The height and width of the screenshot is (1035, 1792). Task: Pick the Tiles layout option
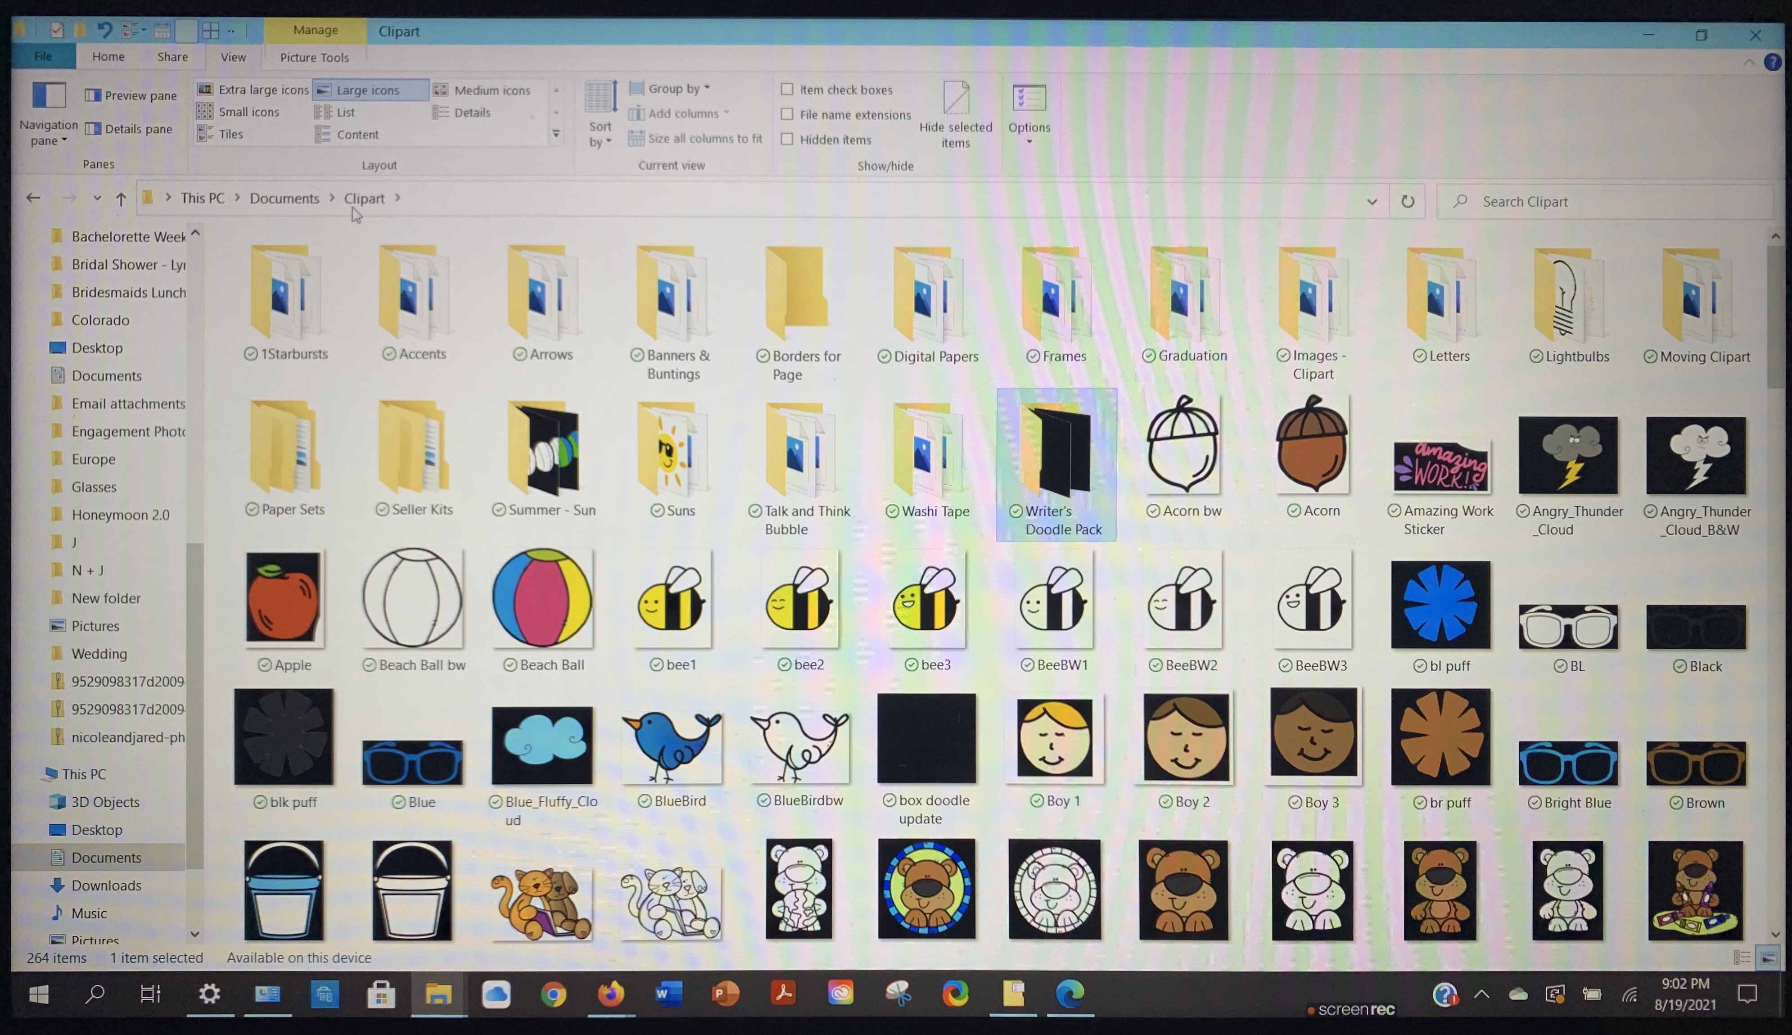coord(220,134)
